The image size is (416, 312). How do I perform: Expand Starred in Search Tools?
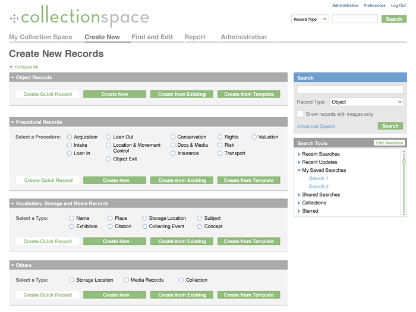[x=299, y=211]
